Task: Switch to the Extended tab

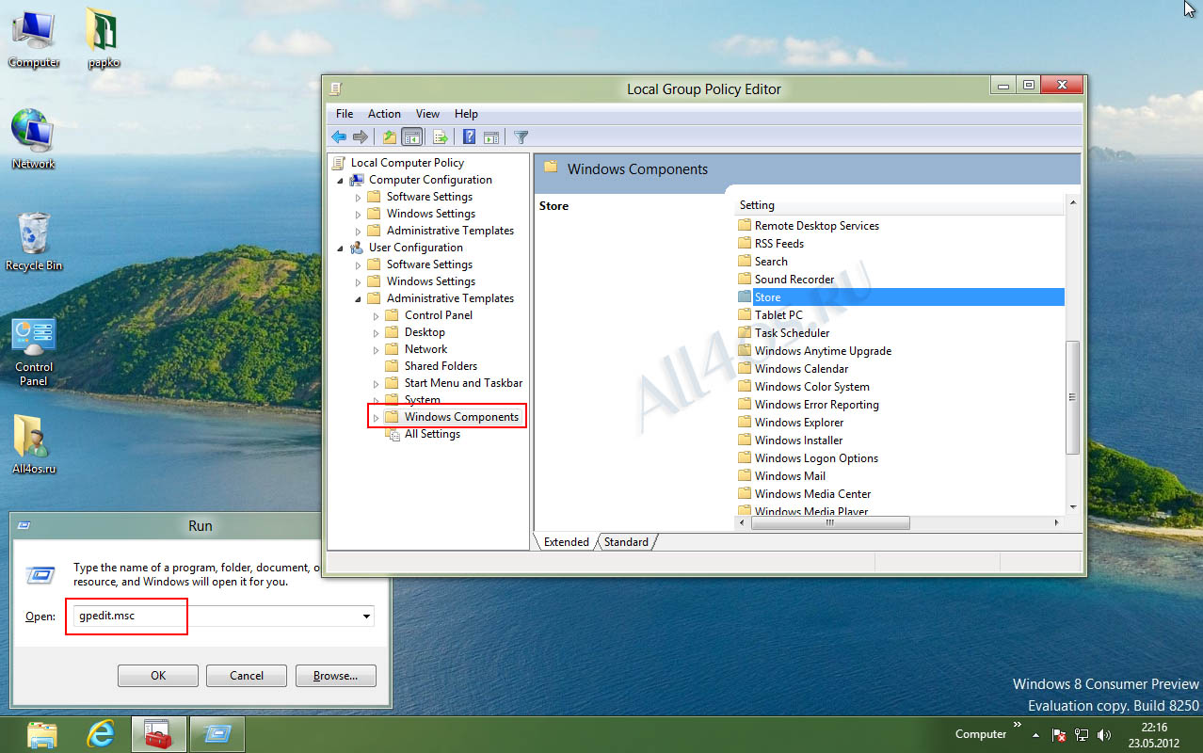Action: (x=566, y=542)
